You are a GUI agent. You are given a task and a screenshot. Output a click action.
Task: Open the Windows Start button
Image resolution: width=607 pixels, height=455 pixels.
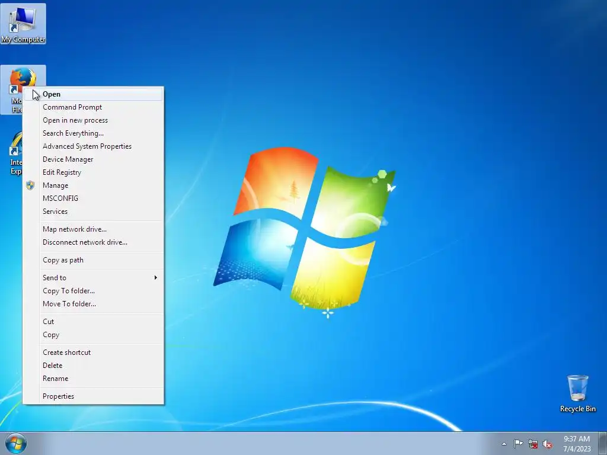[16, 443]
